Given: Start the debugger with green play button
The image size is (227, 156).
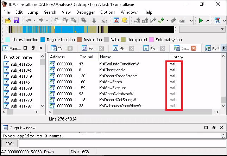Looking at the screenshot, I should click(x=201, y=20).
